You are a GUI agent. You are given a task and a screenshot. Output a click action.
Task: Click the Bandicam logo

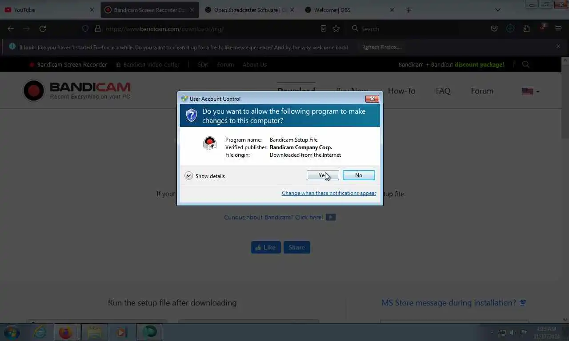[77, 91]
